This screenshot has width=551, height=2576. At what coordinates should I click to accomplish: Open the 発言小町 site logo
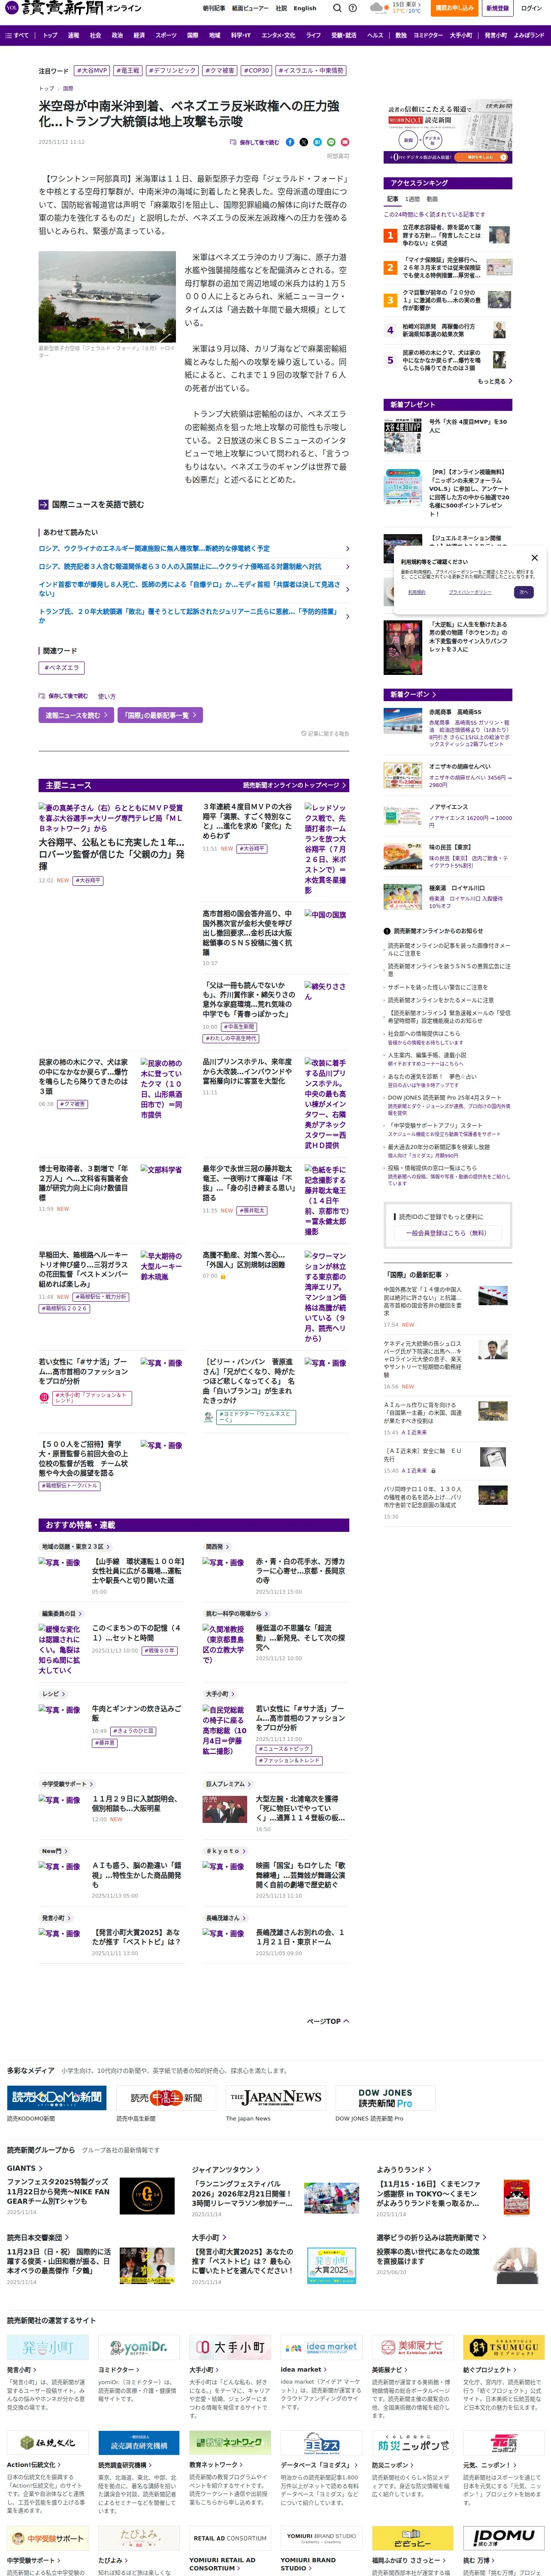click(48, 2347)
